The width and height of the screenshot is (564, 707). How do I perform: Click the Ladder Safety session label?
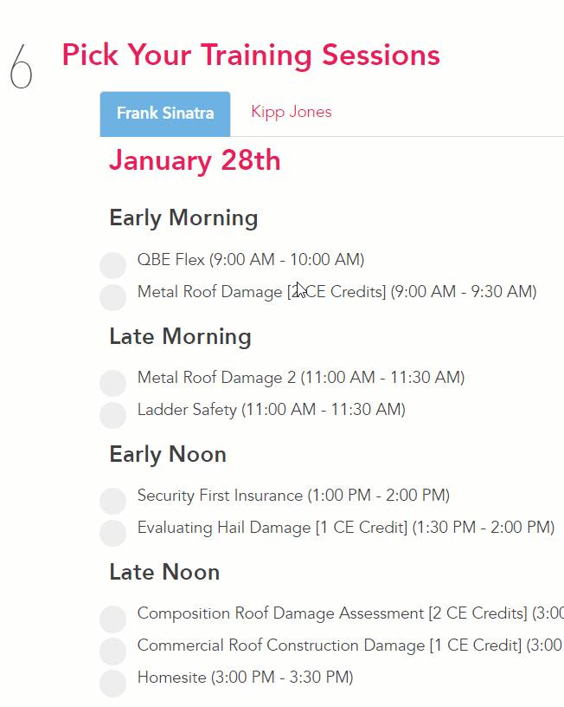tap(271, 410)
